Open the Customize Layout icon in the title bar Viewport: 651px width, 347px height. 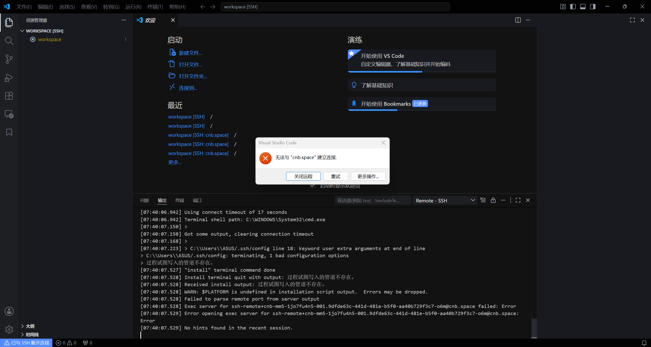(563, 7)
